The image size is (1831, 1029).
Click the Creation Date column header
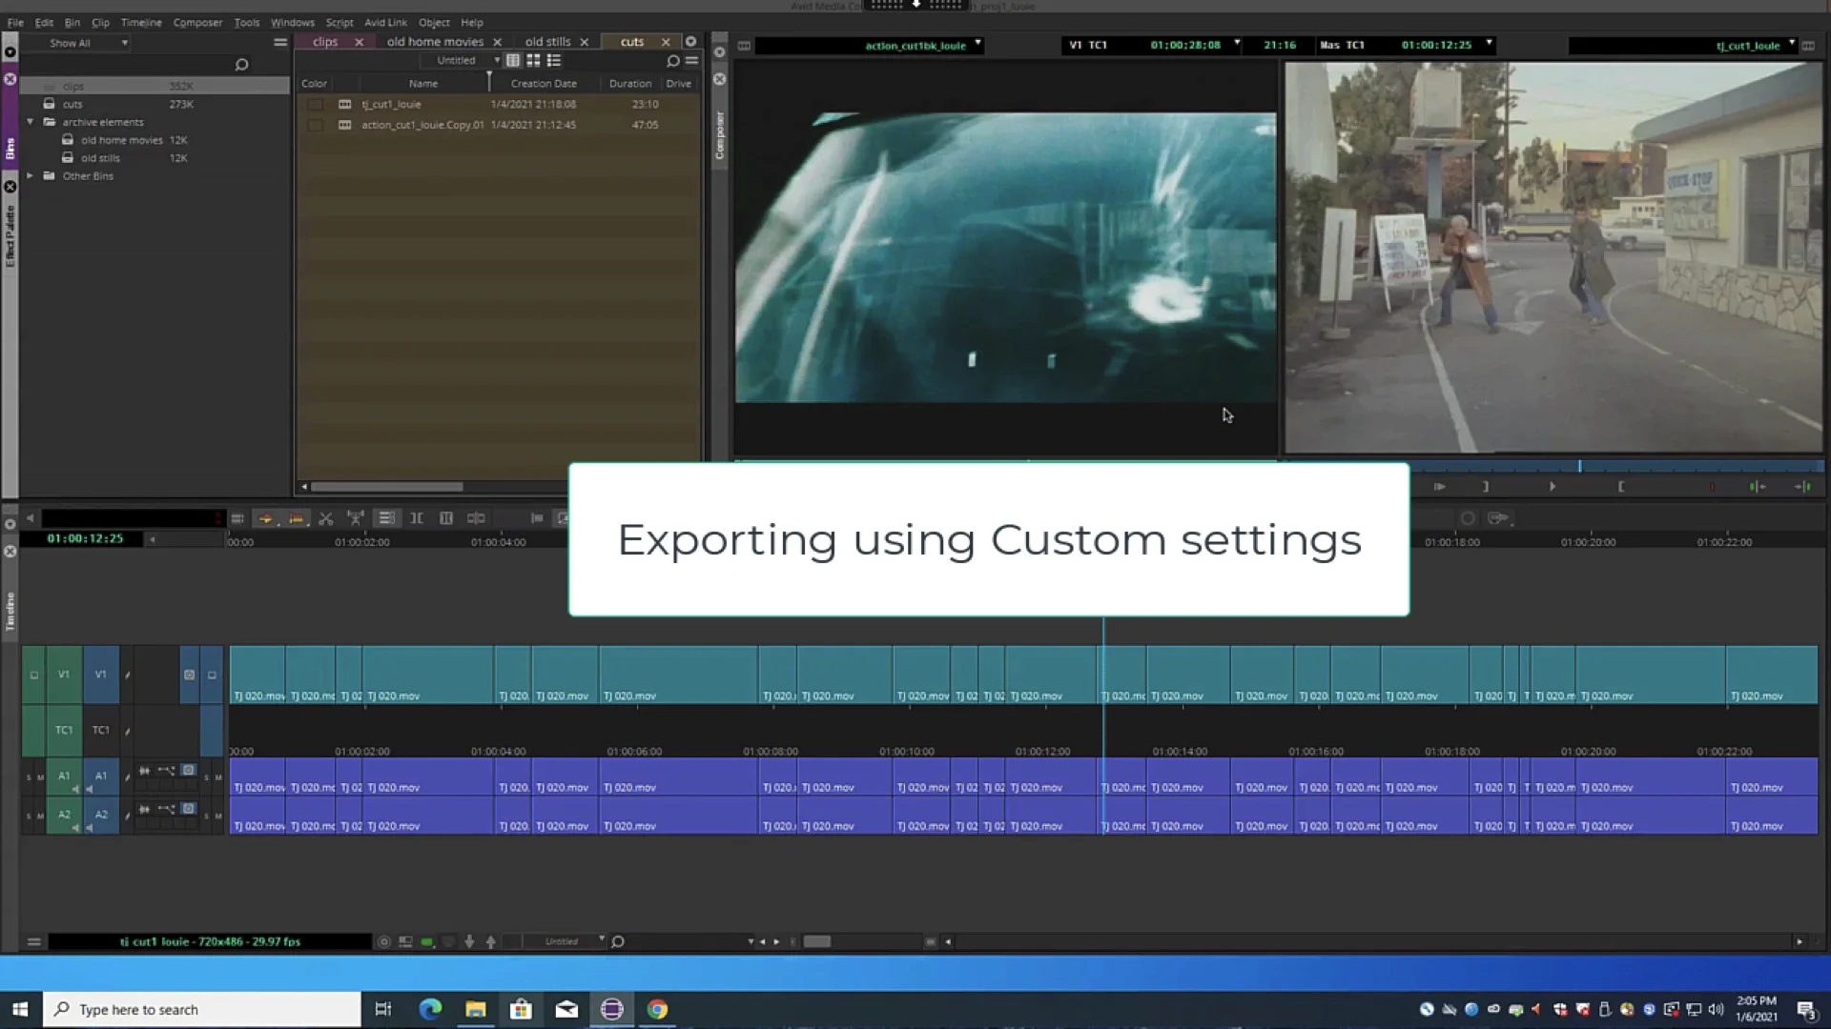point(544,84)
